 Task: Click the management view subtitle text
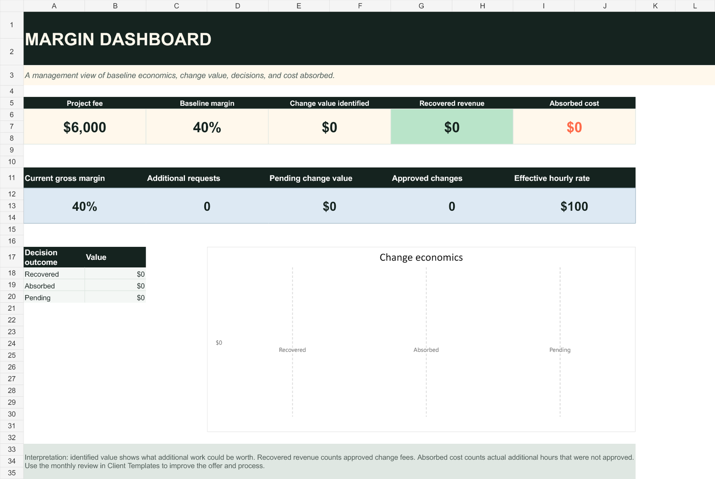[x=180, y=75]
